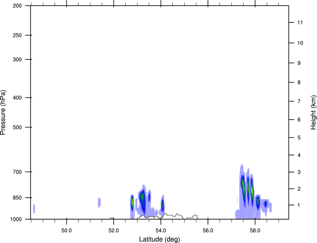The image size is (317, 243).
Task: Click the 400 pressure tick label
Action: pos(17,98)
